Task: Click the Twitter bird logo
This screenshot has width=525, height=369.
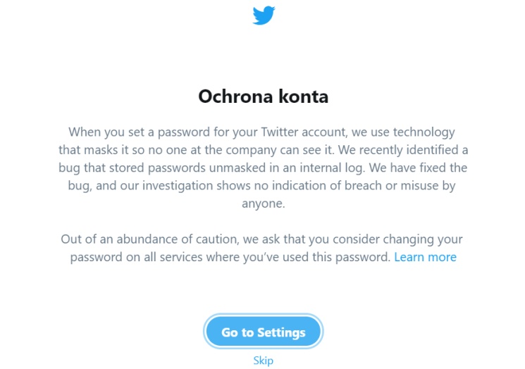Action: pyautogui.click(x=264, y=15)
